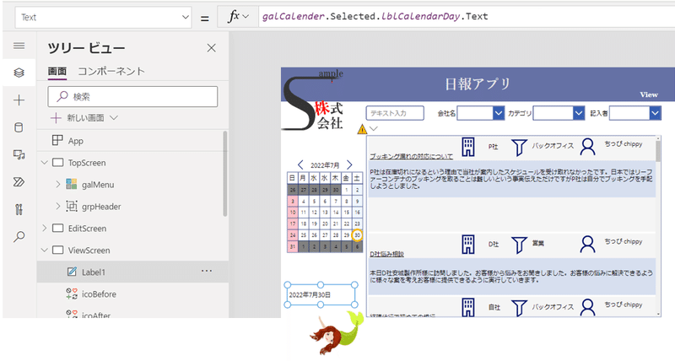Select galMenu gallery item
This screenshot has width=675, height=361.
[98, 185]
